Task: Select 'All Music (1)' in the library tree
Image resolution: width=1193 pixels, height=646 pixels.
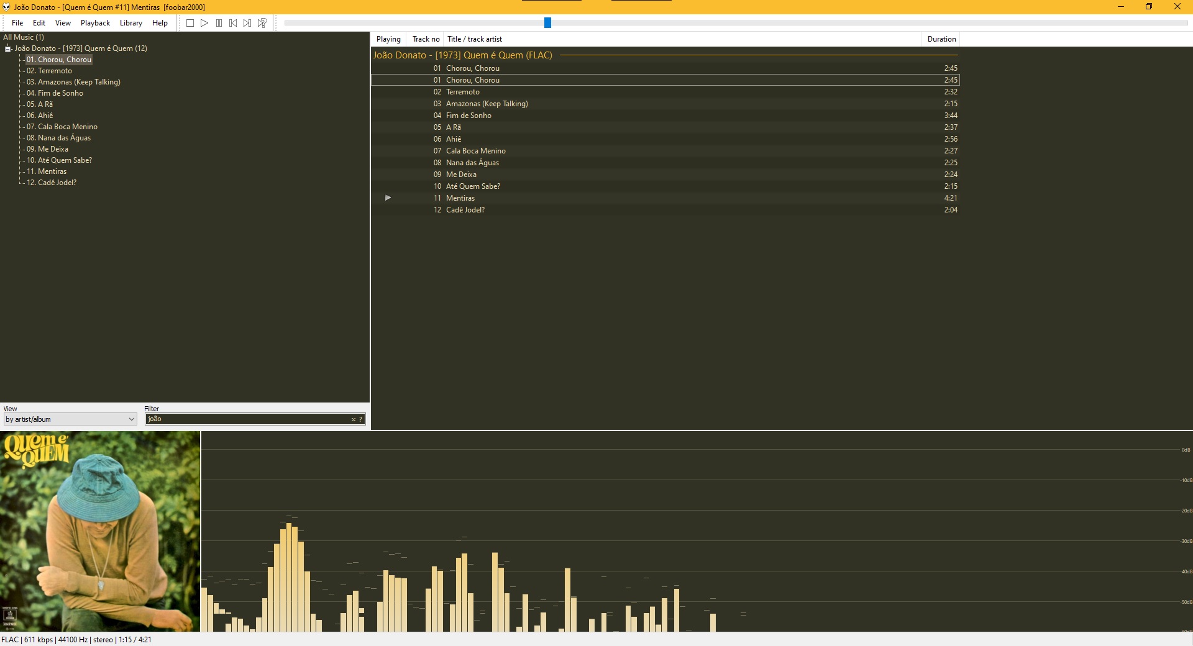Action: point(24,37)
